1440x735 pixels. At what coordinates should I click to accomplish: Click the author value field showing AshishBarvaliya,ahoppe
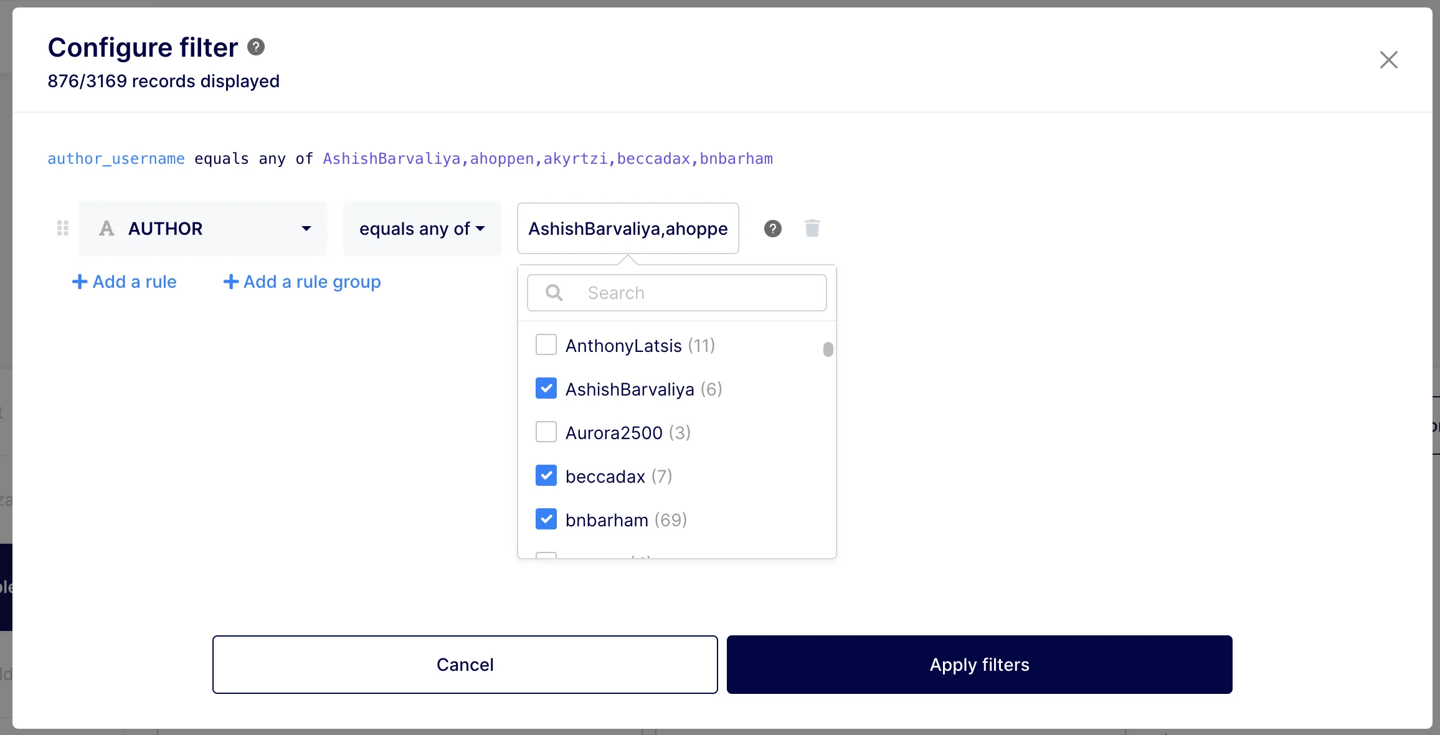click(627, 229)
